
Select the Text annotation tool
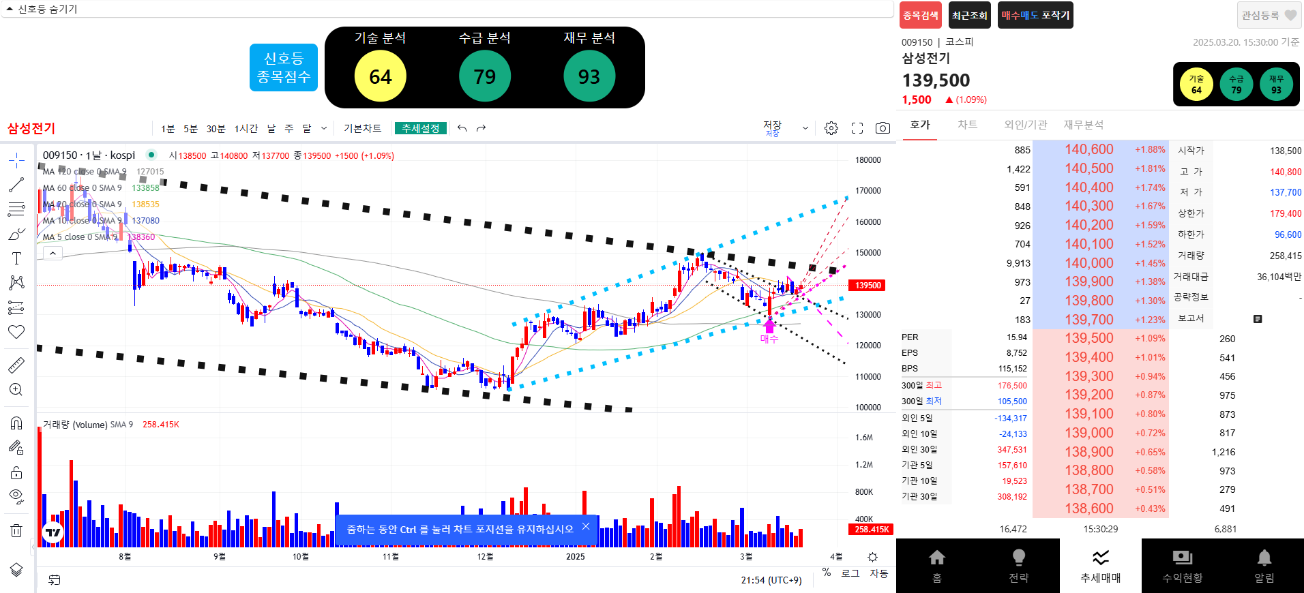pos(16,258)
